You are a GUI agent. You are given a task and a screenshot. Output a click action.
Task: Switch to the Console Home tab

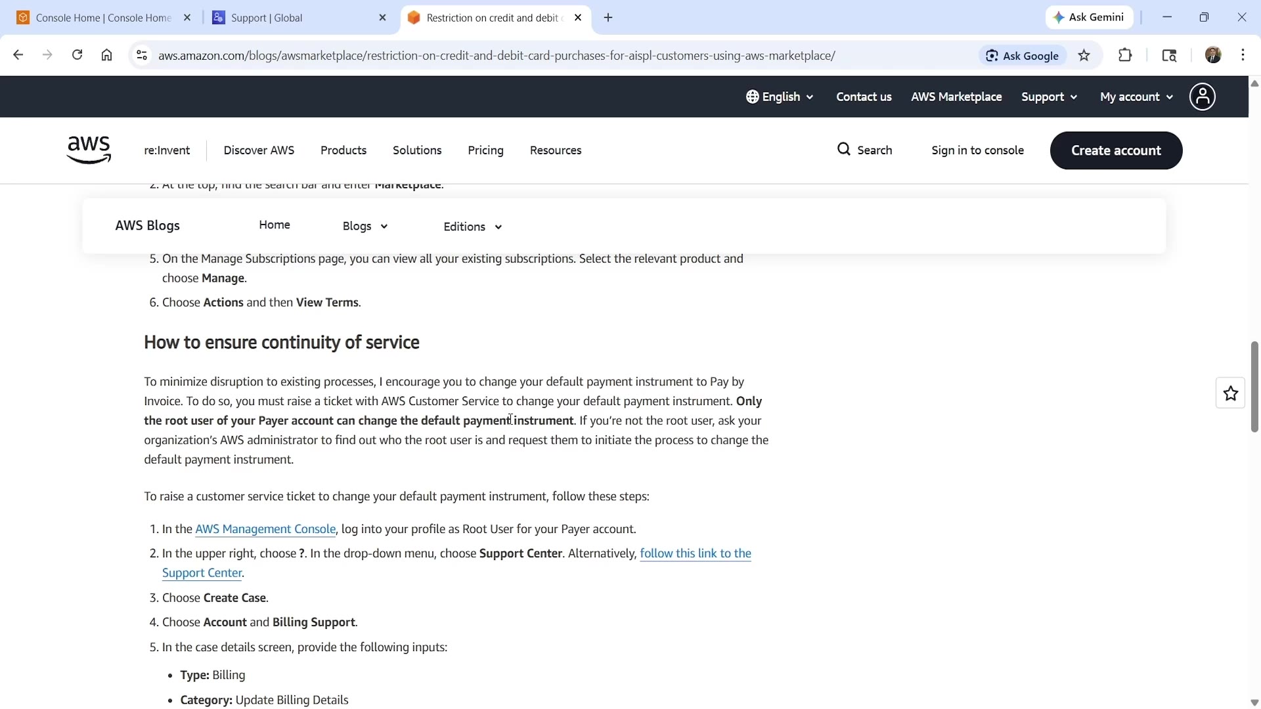click(x=103, y=18)
